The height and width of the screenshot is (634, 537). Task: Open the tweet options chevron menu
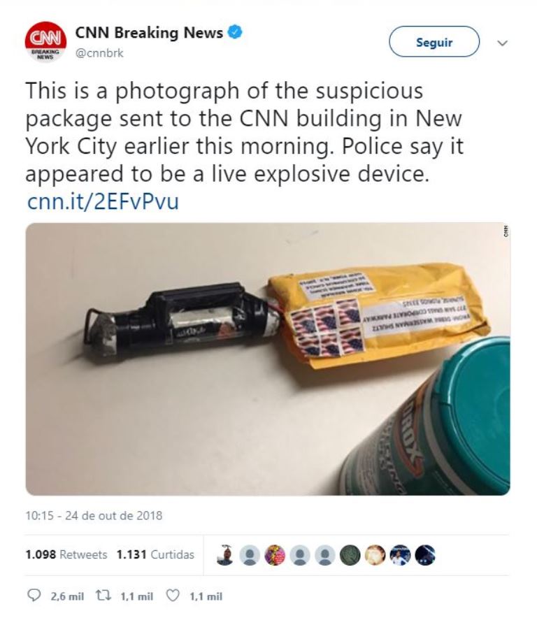pyautogui.click(x=502, y=43)
